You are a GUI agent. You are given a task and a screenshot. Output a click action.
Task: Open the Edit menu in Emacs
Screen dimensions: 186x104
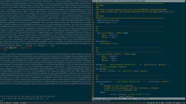99,1
